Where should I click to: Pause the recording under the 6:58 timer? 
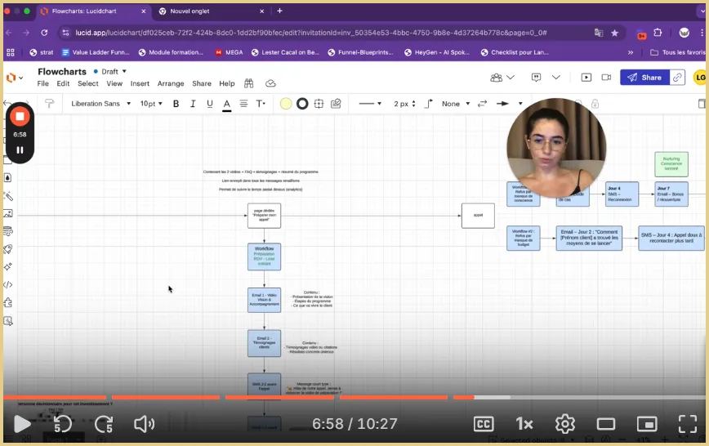[x=20, y=149]
